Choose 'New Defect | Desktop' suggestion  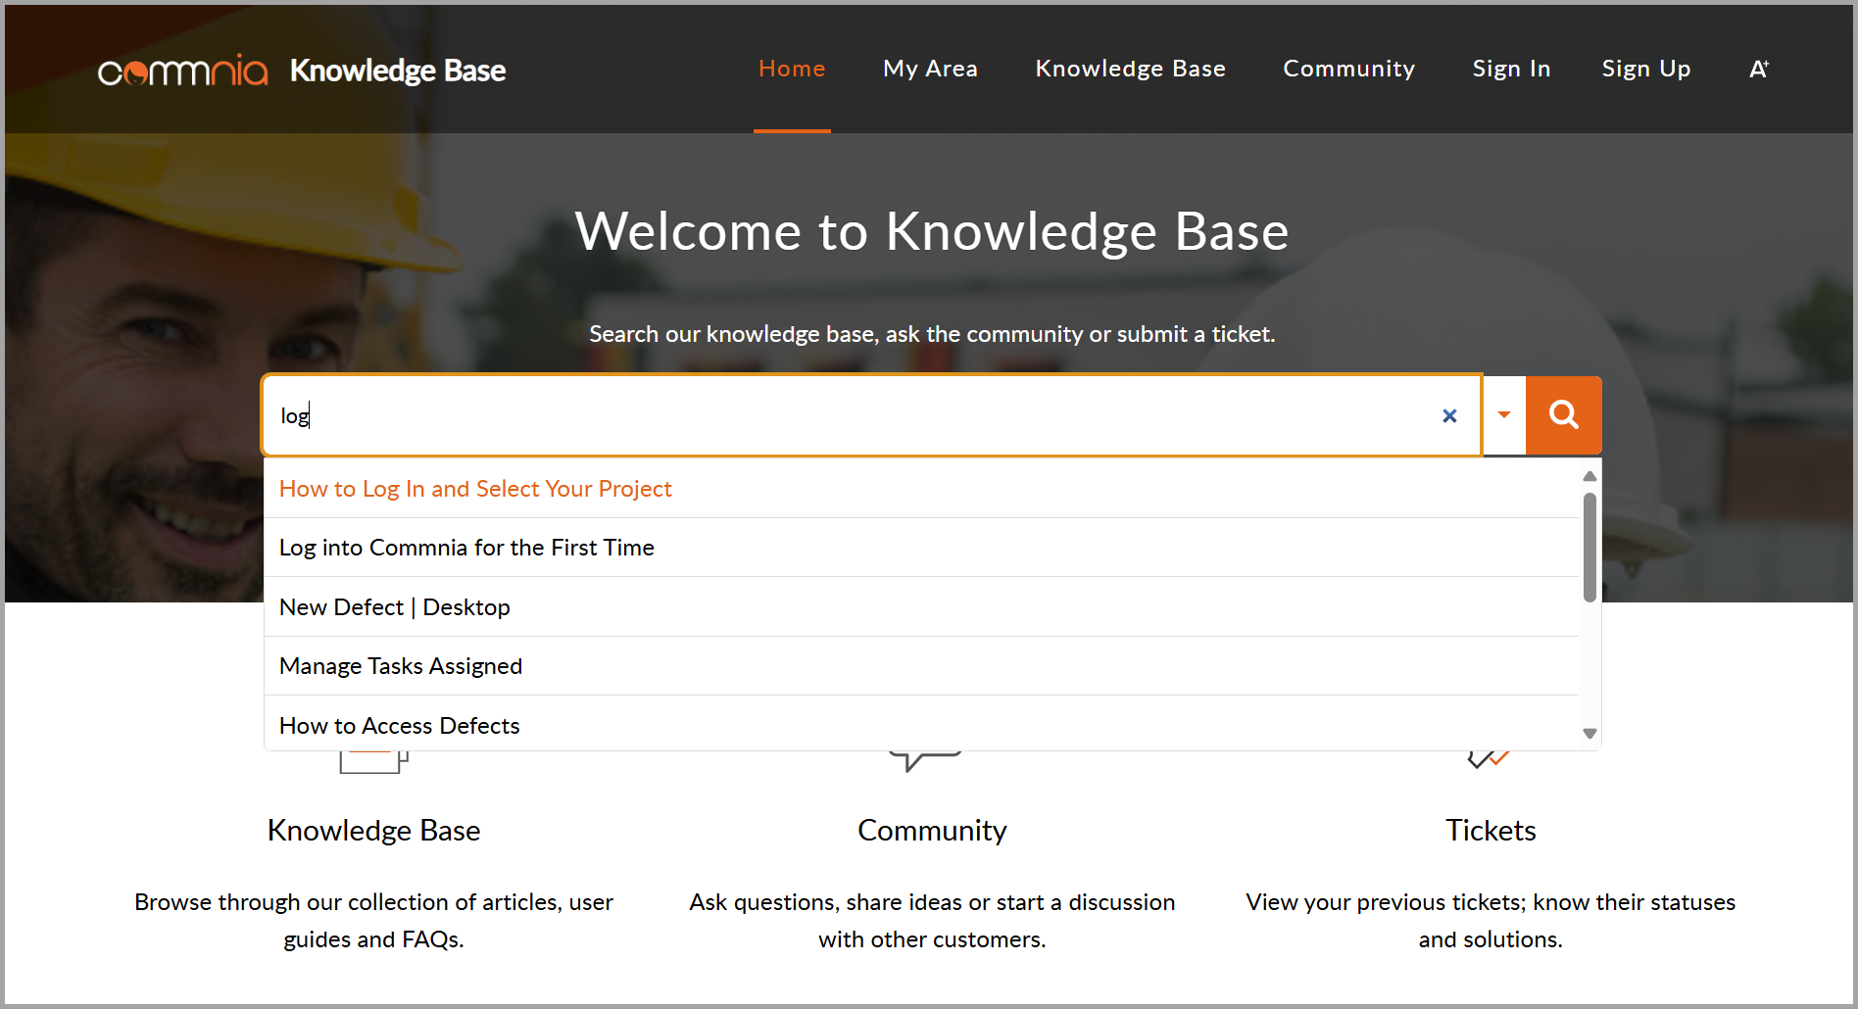point(921,607)
